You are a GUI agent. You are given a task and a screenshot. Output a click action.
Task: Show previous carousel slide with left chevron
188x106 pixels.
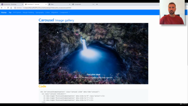tap(47, 54)
